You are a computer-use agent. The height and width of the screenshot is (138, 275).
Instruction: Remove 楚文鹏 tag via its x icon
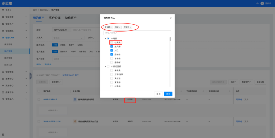(111, 27)
